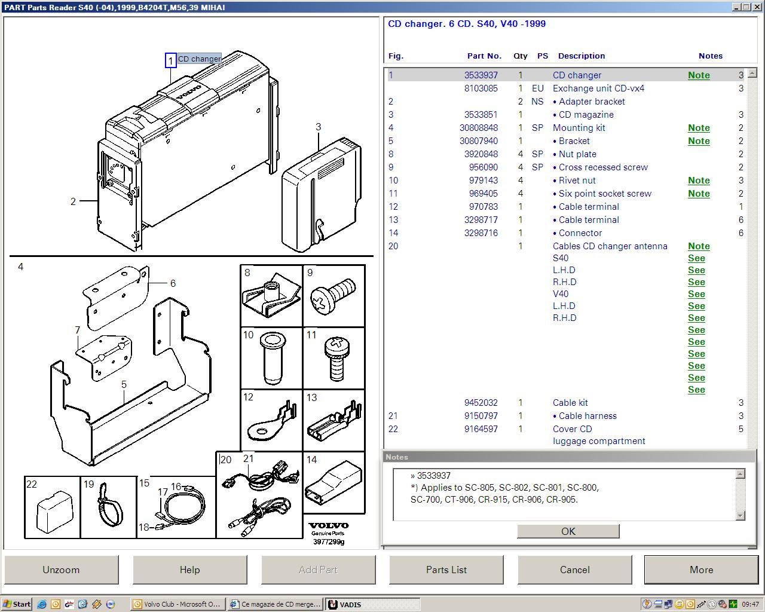Open Note link for Six point socket screw
This screenshot has height=612, width=765.
pyautogui.click(x=699, y=194)
